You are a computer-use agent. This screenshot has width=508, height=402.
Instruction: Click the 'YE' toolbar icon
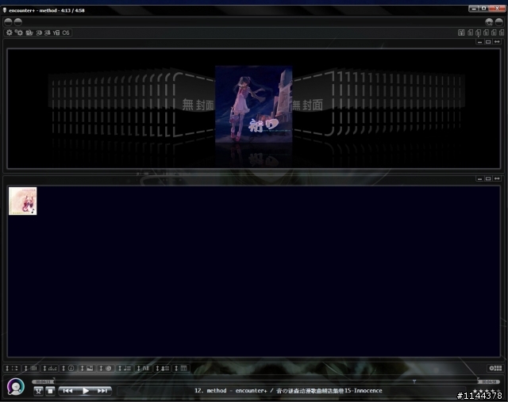point(56,33)
